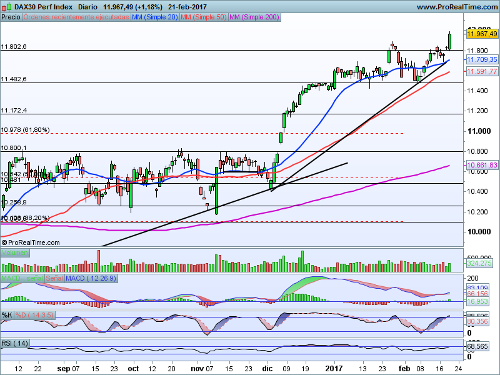Click the 324.275 volume value
This screenshot has height=375, width=500.
479,263
